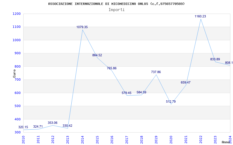Click the 2012 year axis label

(53, 140)
